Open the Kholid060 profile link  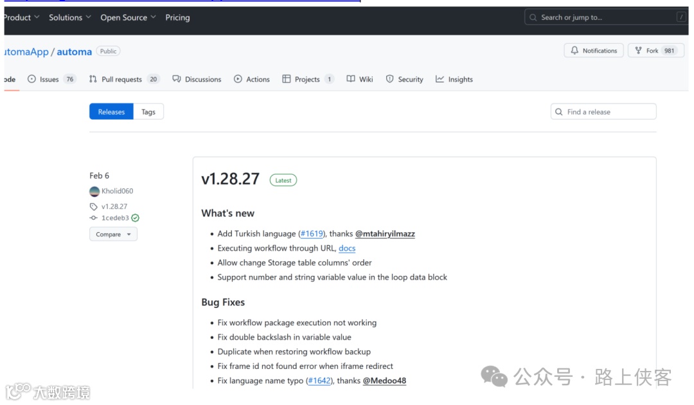[x=118, y=191]
